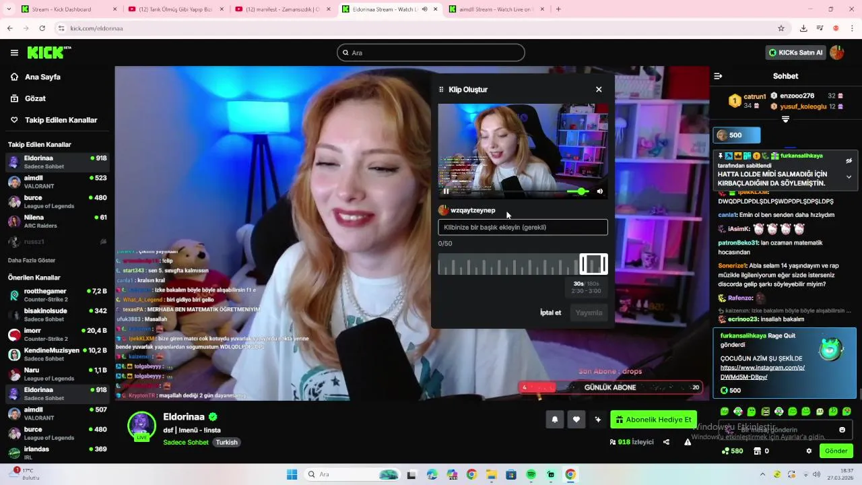Pause the clip preview playback
The width and height of the screenshot is (862, 485).
click(446, 191)
